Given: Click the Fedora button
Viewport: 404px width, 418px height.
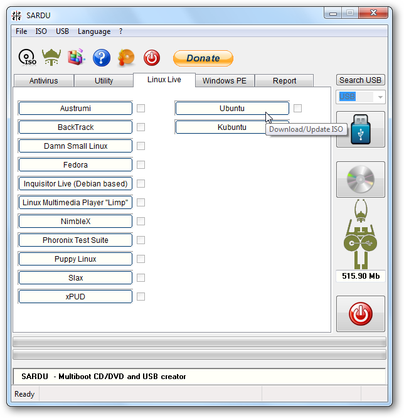Looking at the screenshot, I should coord(75,164).
